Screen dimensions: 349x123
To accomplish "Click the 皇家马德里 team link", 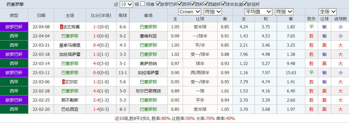I will [70, 45].
